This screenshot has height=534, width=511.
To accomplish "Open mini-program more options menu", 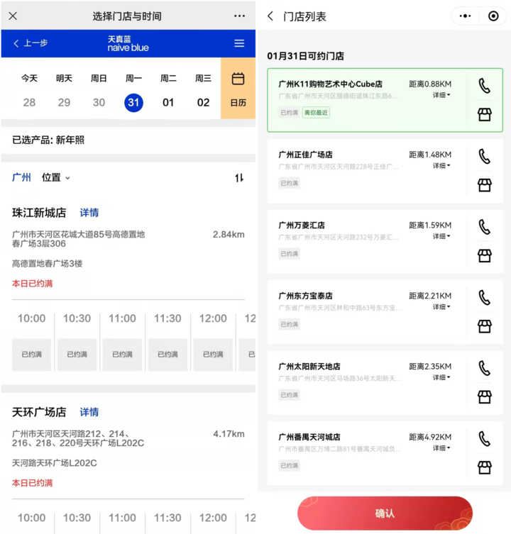I will tap(465, 16).
